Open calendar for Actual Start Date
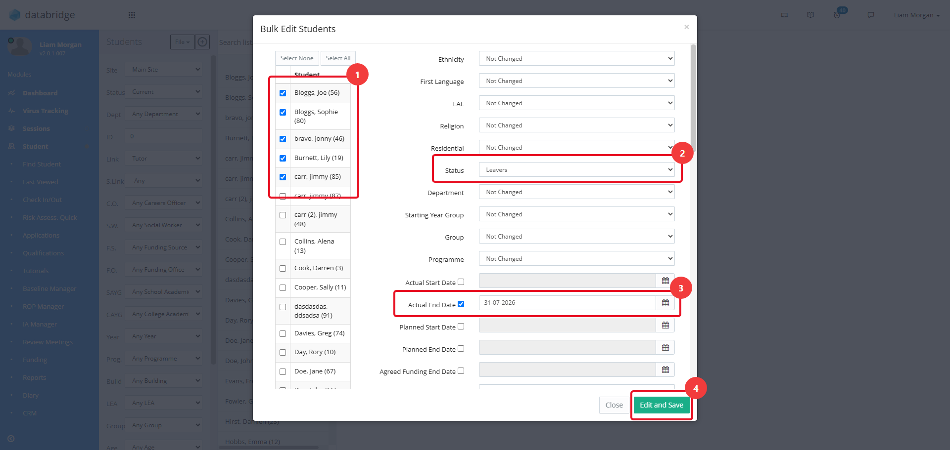Screen dimensions: 950x450 665,281
